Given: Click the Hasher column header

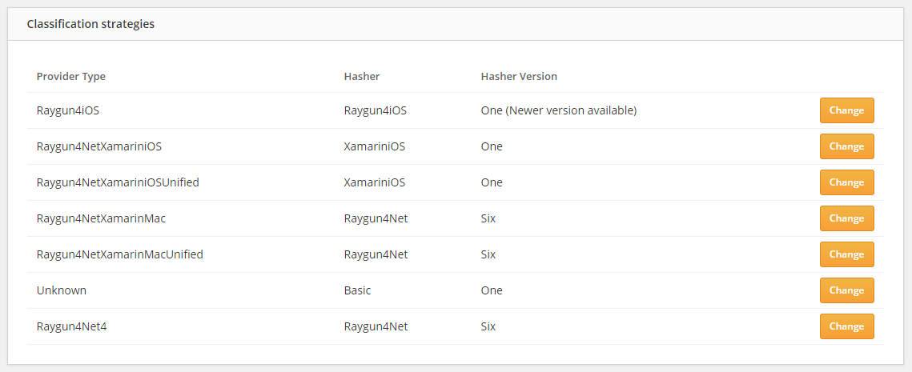Looking at the screenshot, I should 362,77.
